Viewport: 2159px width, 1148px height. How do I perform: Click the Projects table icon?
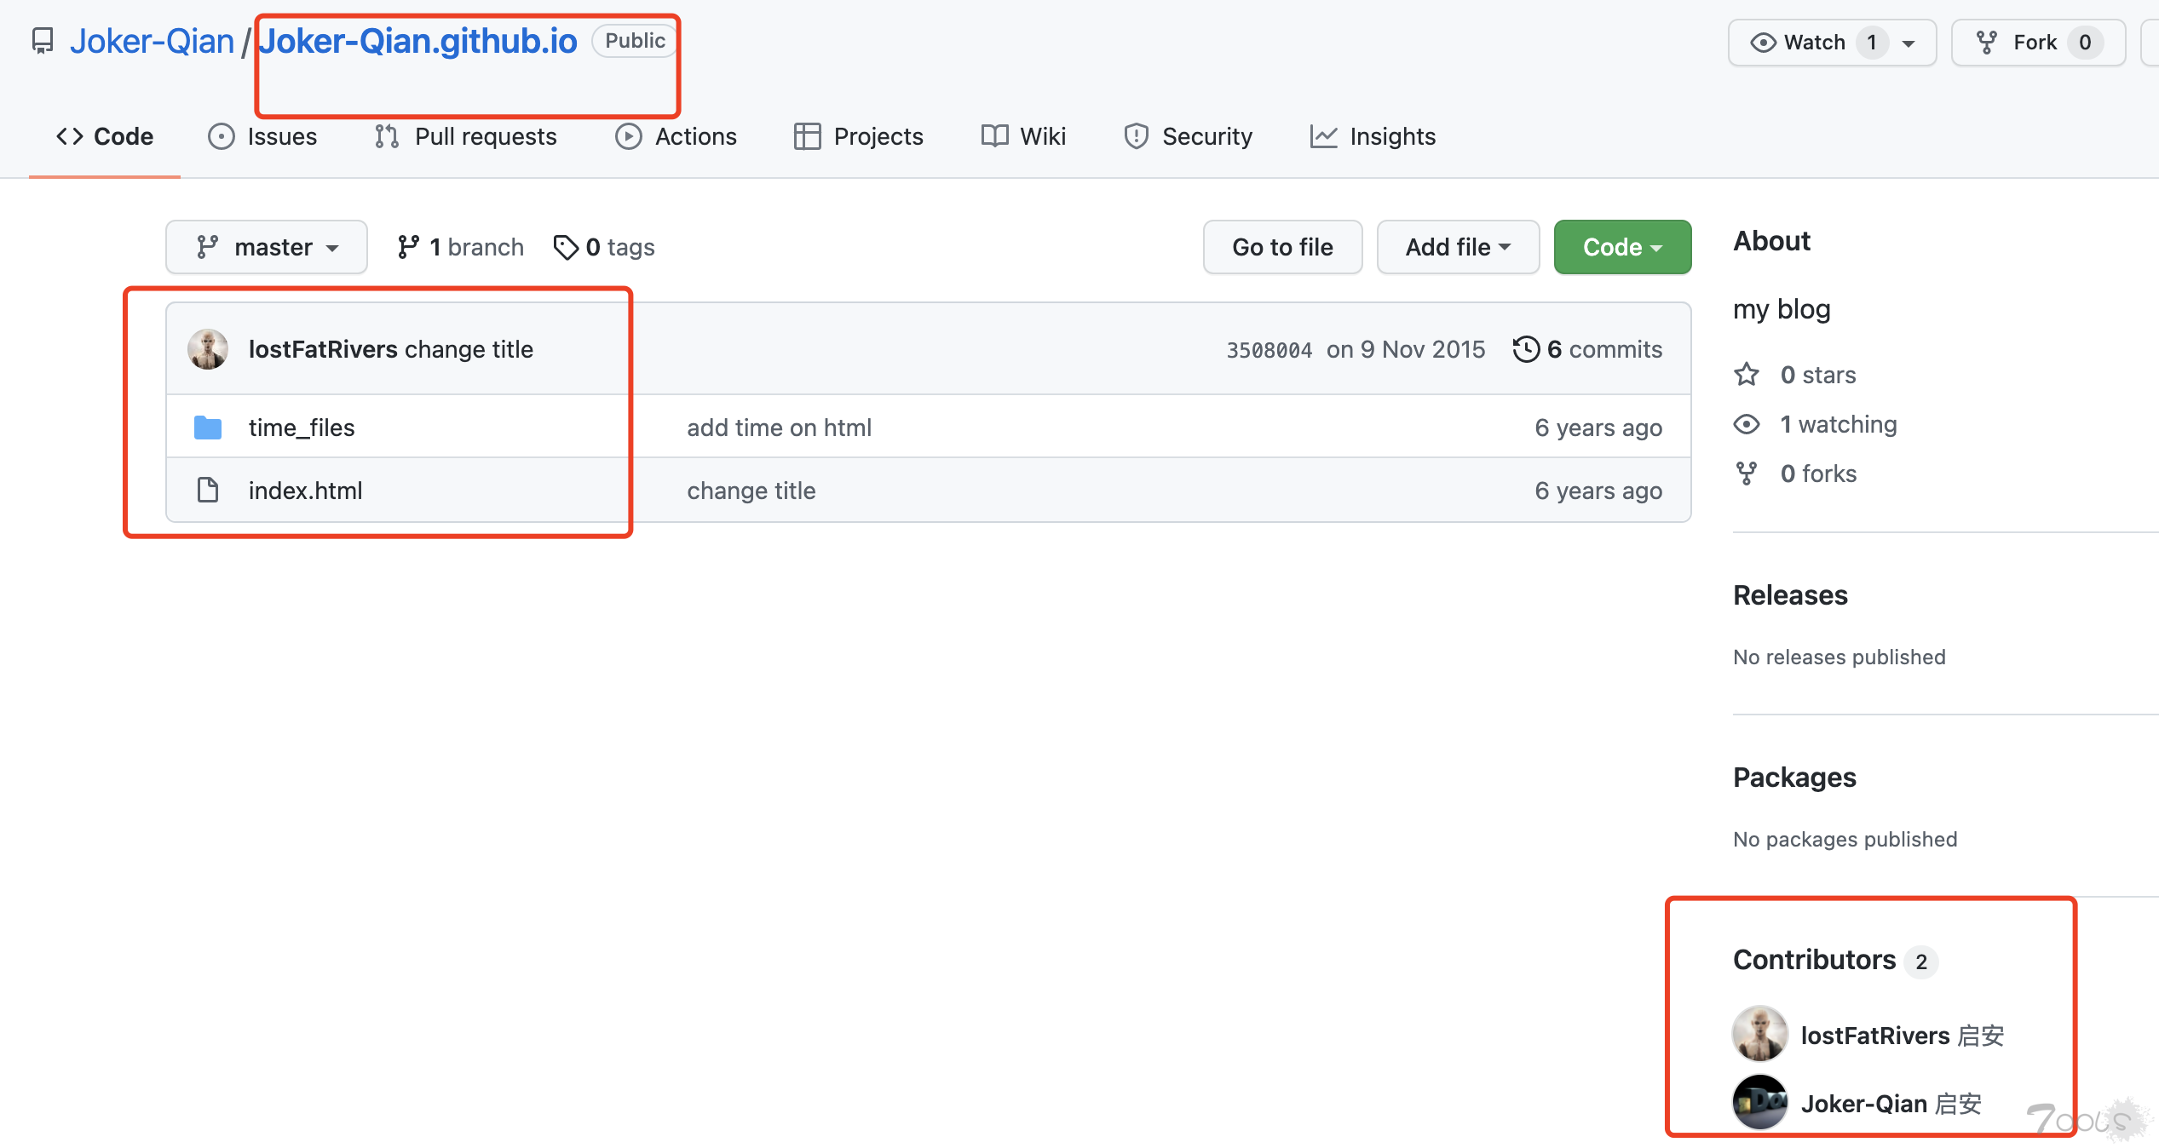(x=808, y=136)
